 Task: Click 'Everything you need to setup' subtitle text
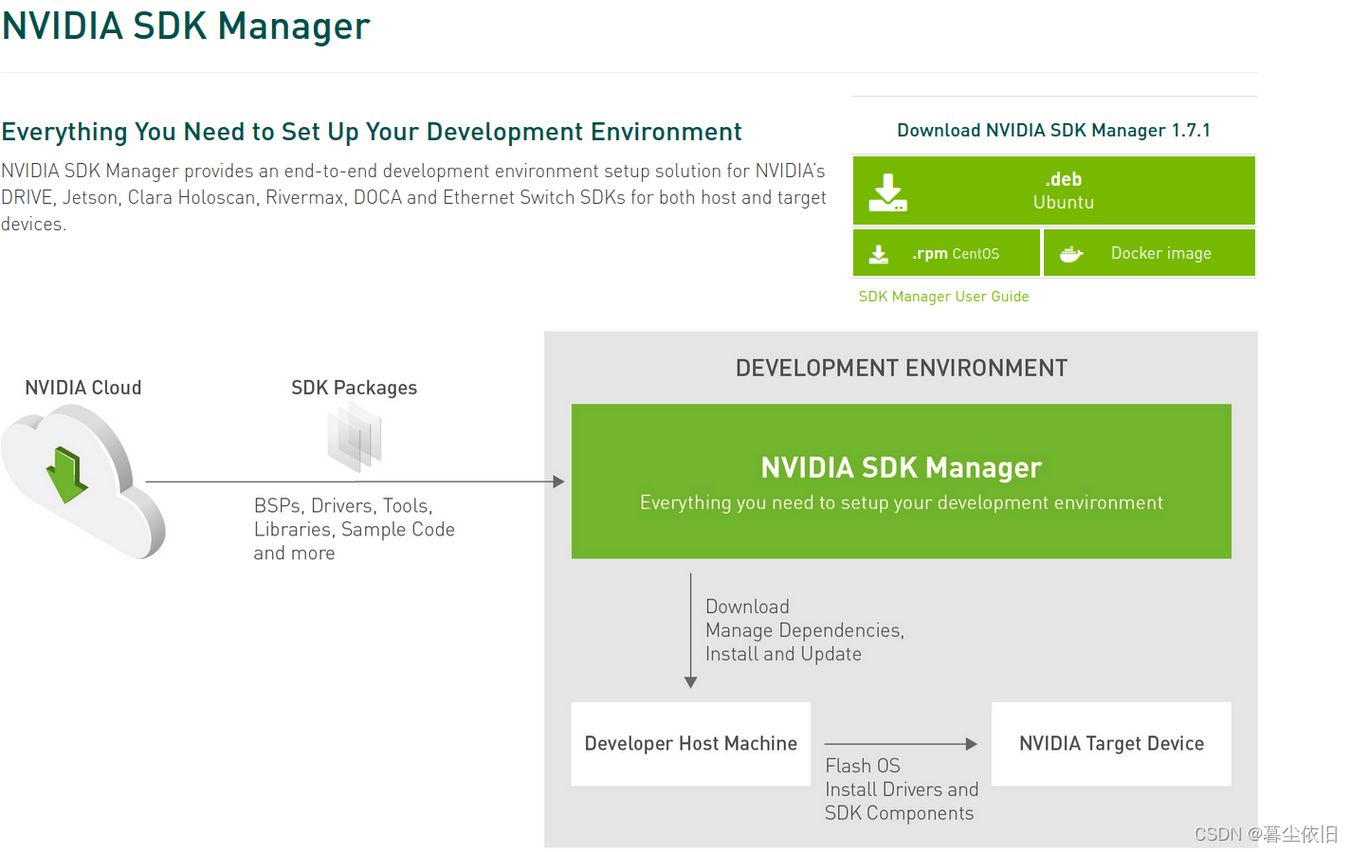[902, 503]
